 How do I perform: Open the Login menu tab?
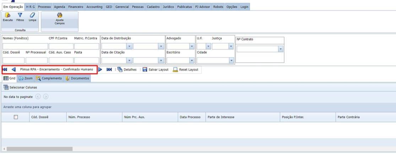click(244, 7)
